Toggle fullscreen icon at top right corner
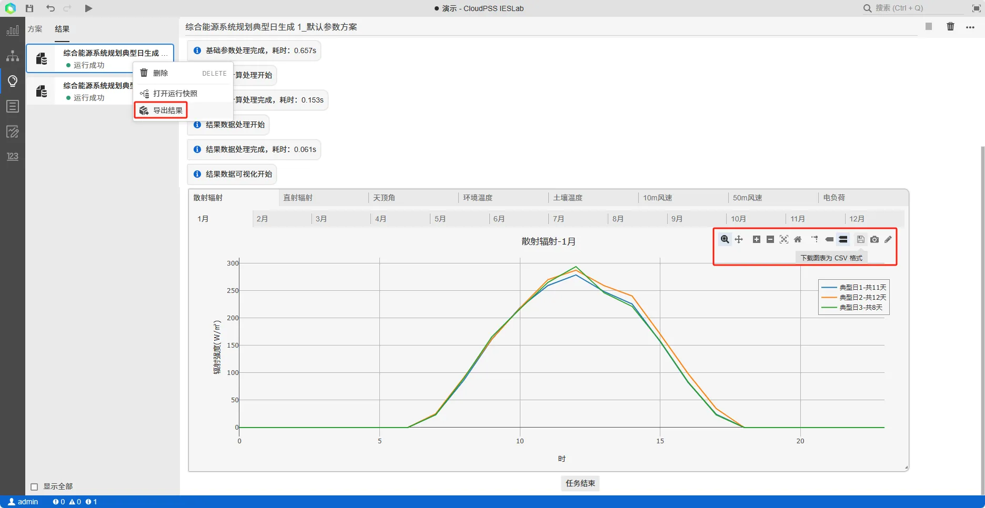Viewport: 985px width, 508px height. coord(976,8)
